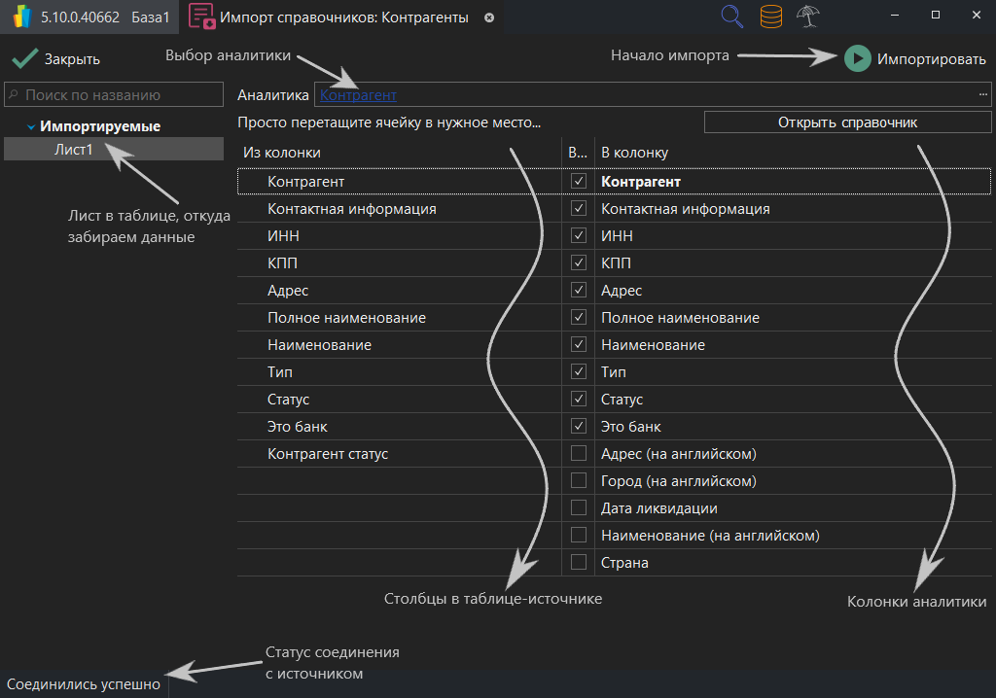Viewport: 996px width, 698px height.
Task: Open global search via the magnifier icon
Action: [731, 17]
